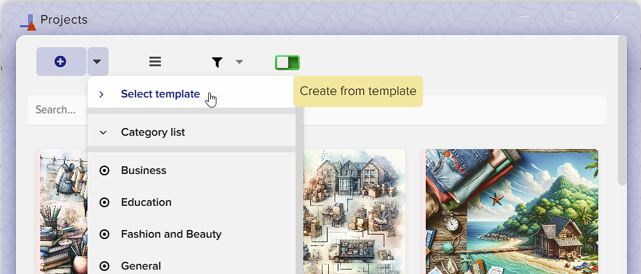The height and width of the screenshot is (274, 641).
Task: Open the moving boxes houses project thumbnail
Action: 354,212
